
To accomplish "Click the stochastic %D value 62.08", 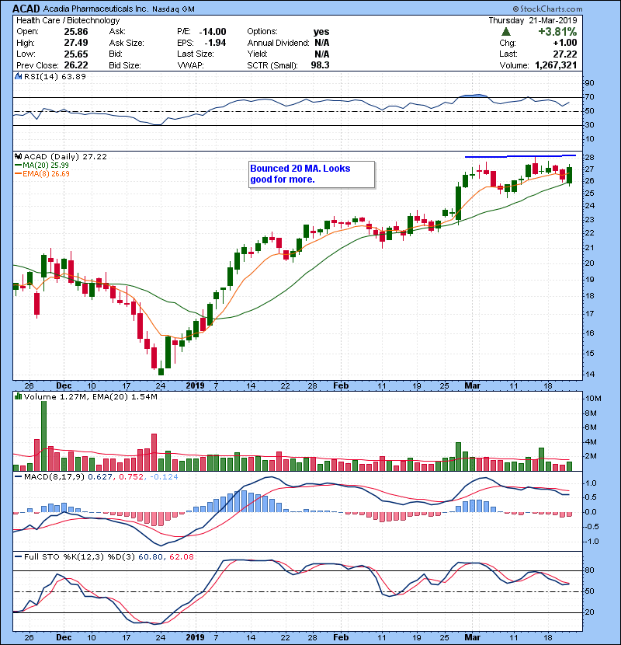I will click(x=181, y=557).
